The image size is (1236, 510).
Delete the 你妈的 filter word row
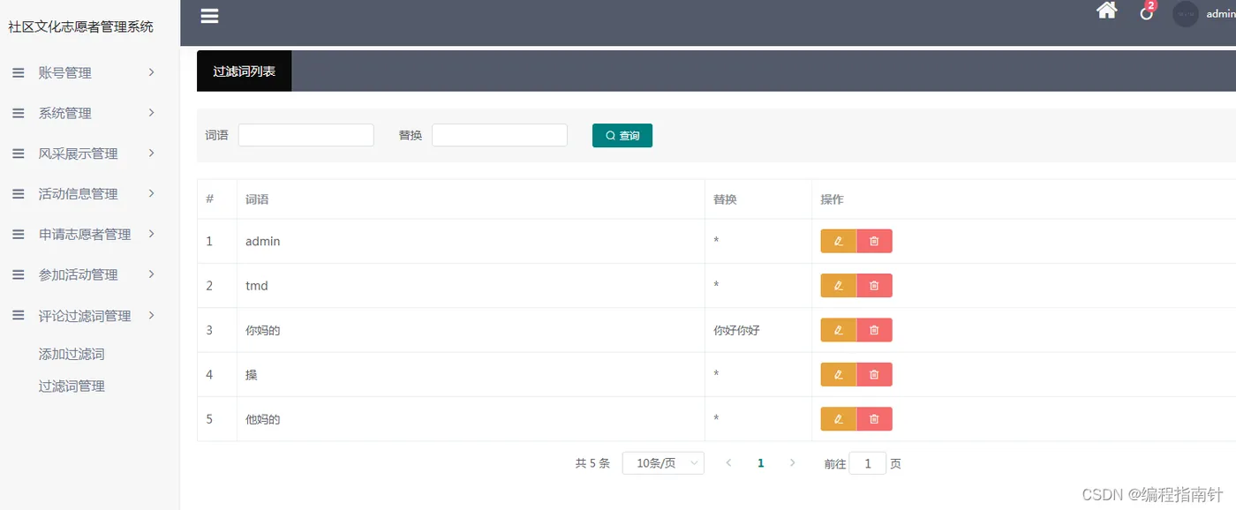874,330
